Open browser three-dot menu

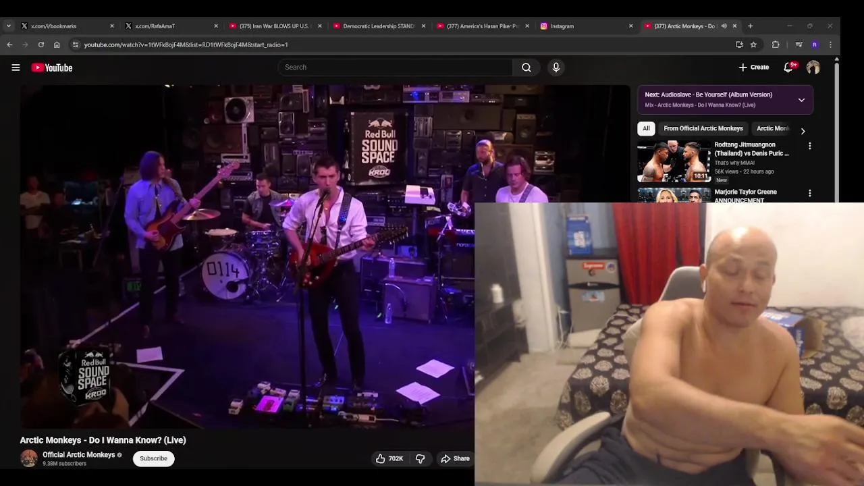830,45
